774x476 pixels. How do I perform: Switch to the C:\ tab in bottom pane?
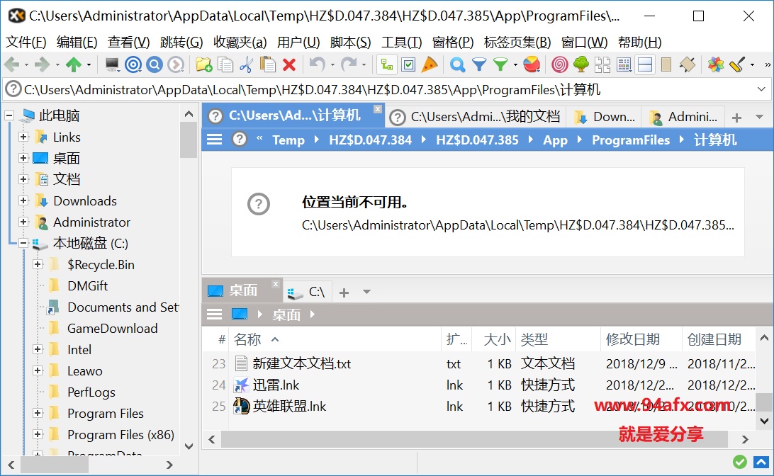307,292
